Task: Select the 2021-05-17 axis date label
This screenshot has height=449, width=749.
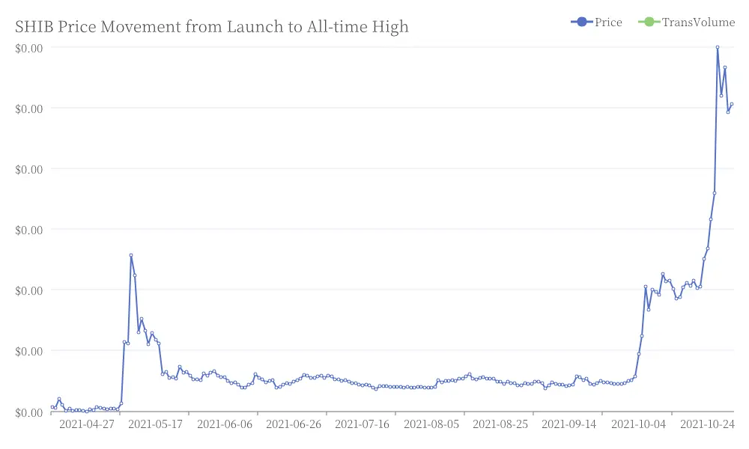Action: tap(155, 424)
